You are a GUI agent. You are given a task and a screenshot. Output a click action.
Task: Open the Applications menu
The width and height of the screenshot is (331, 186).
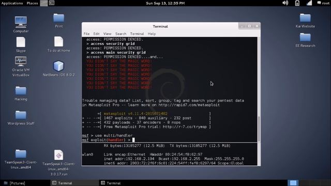(12, 3)
